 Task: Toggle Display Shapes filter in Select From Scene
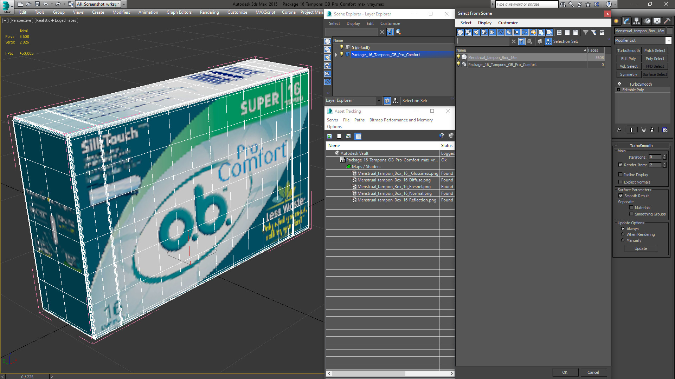(x=468, y=32)
